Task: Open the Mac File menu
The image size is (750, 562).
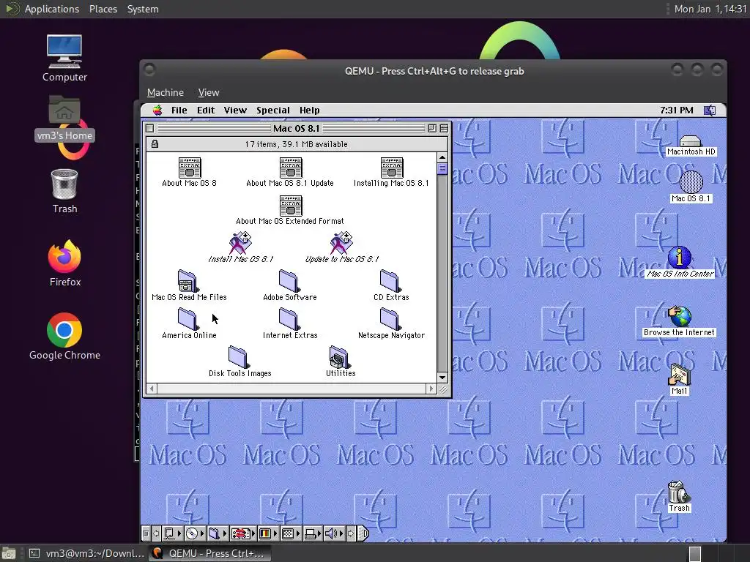Action: pos(179,110)
